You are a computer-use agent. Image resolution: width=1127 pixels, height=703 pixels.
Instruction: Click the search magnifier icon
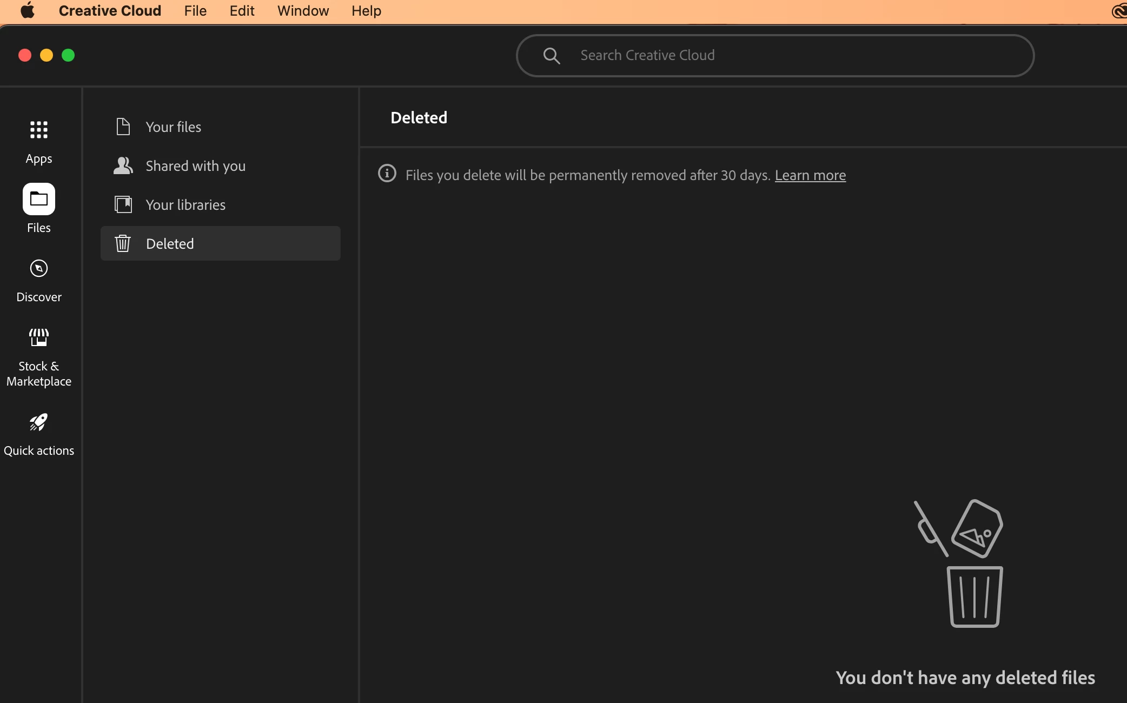[551, 56]
